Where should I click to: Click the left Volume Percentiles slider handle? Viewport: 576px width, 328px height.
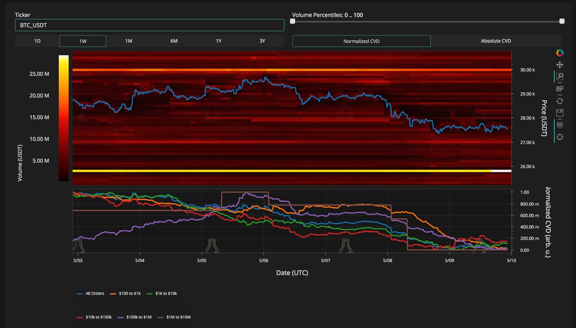click(292, 22)
